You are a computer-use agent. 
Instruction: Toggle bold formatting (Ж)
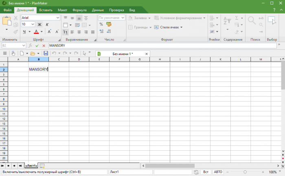click(39, 24)
